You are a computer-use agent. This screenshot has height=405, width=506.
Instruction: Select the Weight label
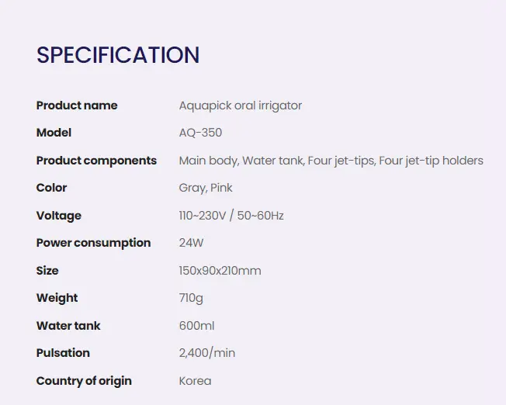pyautogui.click(x=57, y=298)
